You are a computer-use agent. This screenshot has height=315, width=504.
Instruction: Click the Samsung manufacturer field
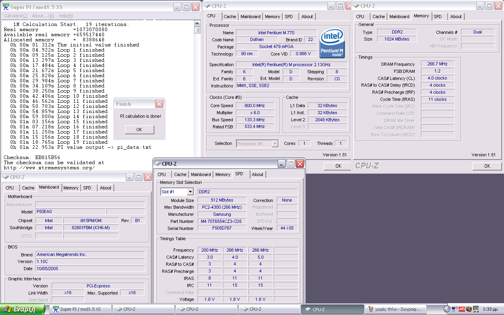point(222,214)
